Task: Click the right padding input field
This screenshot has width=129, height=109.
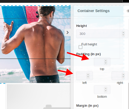Action: click(120, 76)
